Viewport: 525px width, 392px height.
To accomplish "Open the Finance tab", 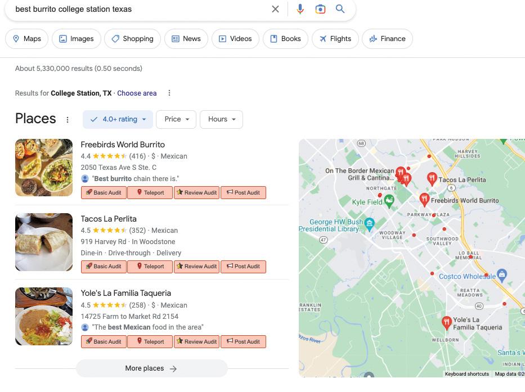I will (x=387, y=39).
